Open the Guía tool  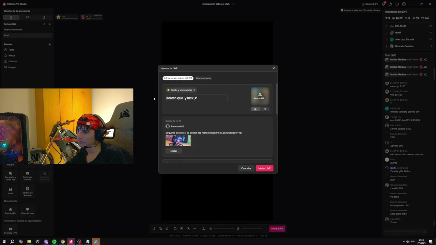pos(11,191)
